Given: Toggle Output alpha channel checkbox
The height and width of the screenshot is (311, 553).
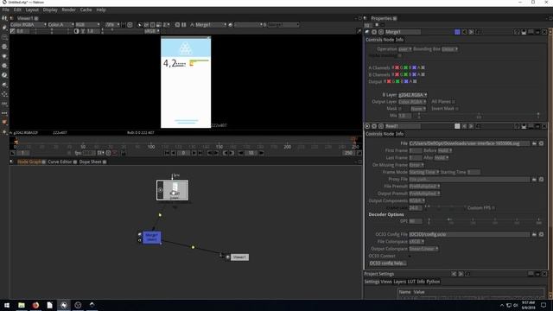Looking at the screenshot, I should click(415, 81).
